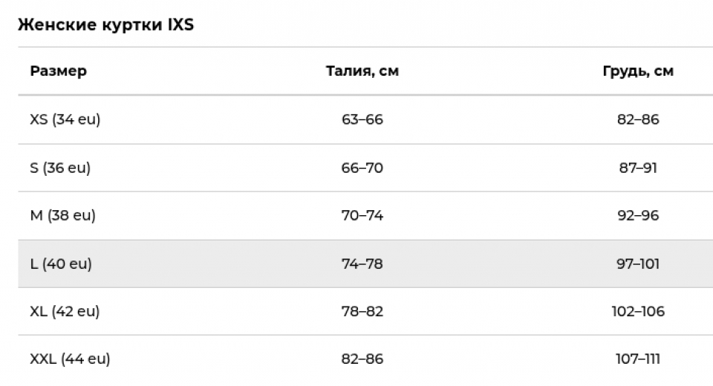Screen dimensions: 713x386
Task: Click waist value 66–70 cell
Action: click(x=362, y=168)
